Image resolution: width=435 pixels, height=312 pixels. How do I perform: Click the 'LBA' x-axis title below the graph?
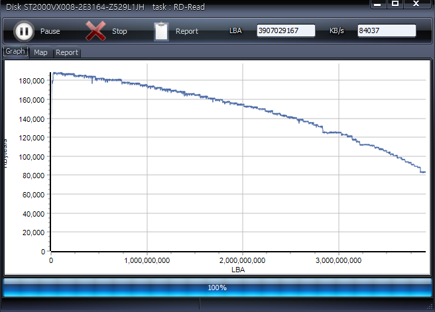[x=238, y=270]
